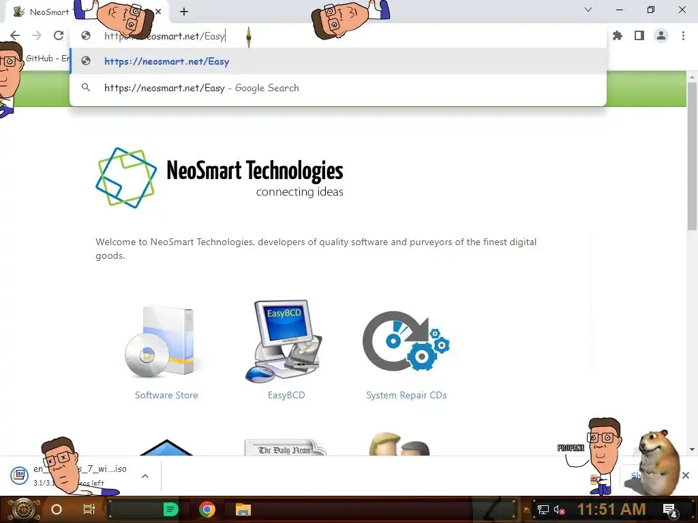Click the muted volume tray icon
Image resolution: width=698 pixels, height=523 pixels.
[560, 509]
